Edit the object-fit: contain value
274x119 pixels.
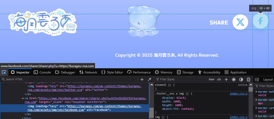(x=187, y=109)
